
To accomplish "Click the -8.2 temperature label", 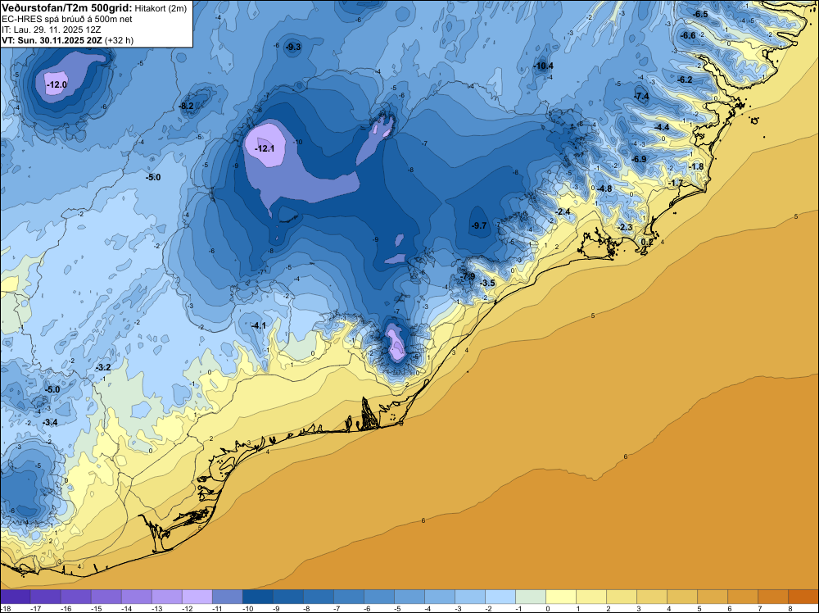I will pyautogui.click(x=187, y=106).
